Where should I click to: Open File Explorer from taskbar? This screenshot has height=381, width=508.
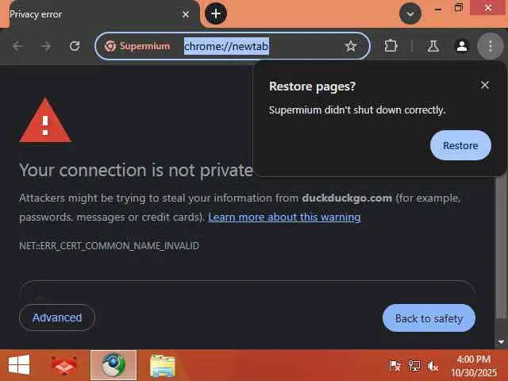[163, 365]
